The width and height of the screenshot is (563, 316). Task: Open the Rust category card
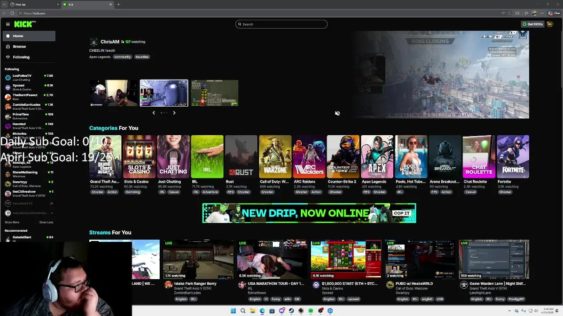click(241, 157)
